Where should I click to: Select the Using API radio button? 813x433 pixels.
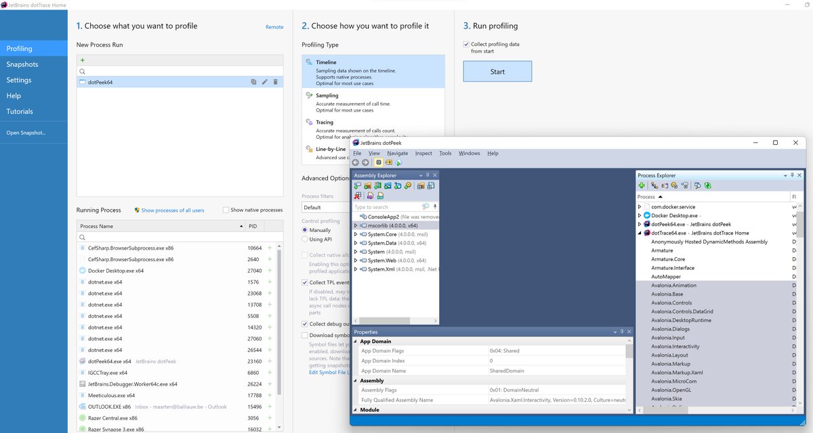pyautogui.click(x=305, y=240)
